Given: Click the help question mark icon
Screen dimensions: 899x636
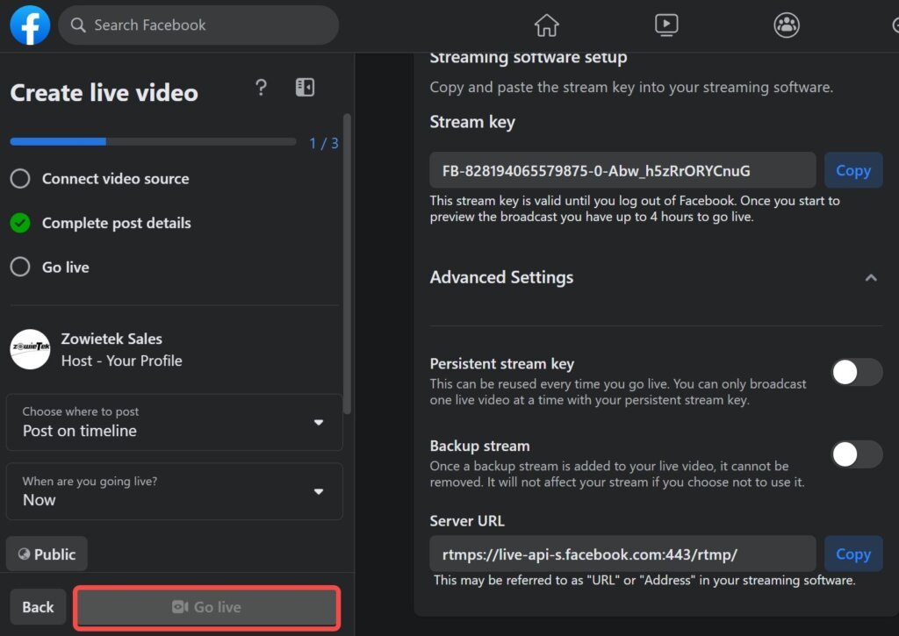Looking at the screenshot, I should click(261, 88).
